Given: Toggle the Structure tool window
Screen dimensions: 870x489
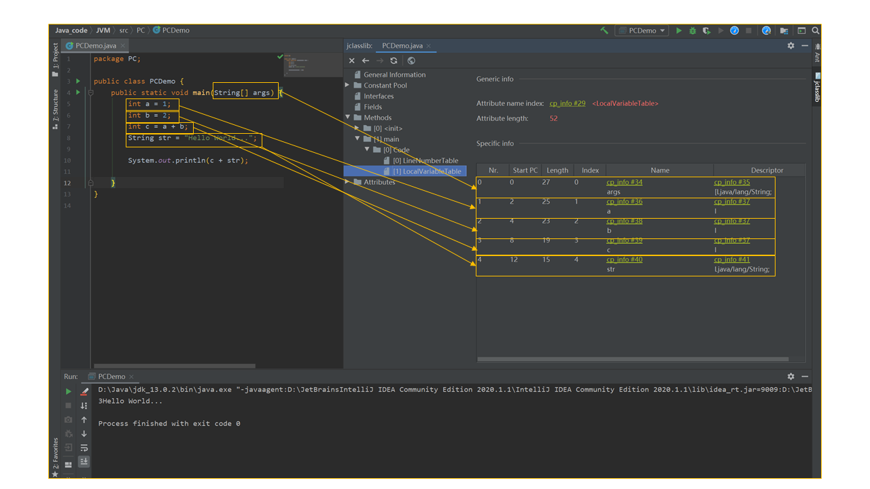Looking at the screenshot, I should pyautogui.click(x=55, y=110).
